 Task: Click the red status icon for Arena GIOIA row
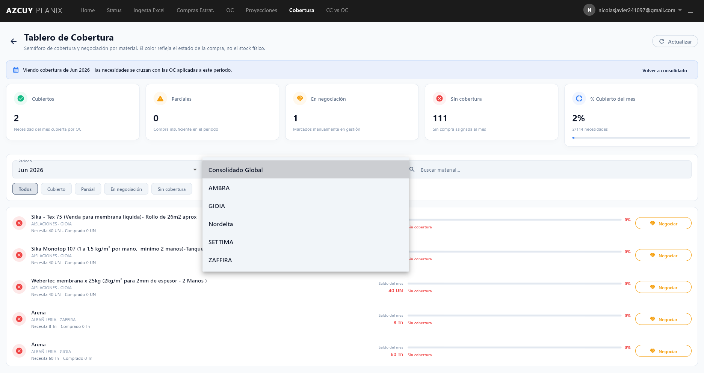tap(19, 351)
